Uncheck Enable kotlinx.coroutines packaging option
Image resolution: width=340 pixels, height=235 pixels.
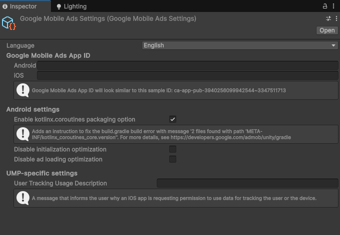click(x=173, y=119)
